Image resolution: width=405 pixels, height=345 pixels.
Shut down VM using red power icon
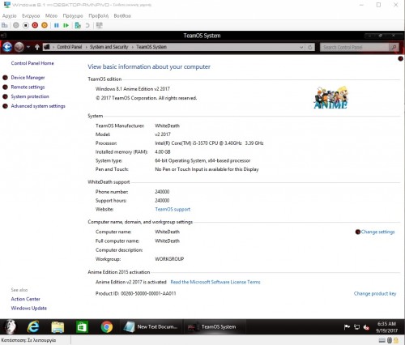[x=35, y=25]
